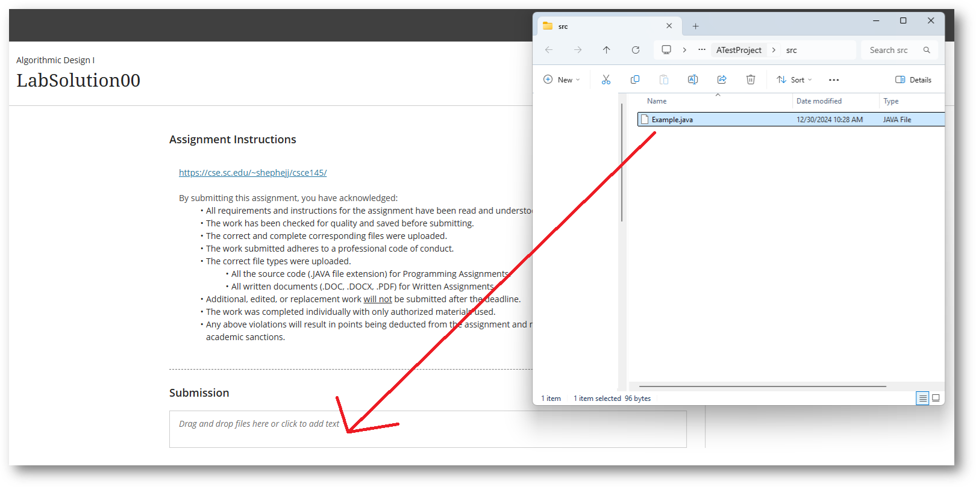Click the horizontal scrollbar in file list
This screenshot has width=976, height=487.
[x=762, y=386]
